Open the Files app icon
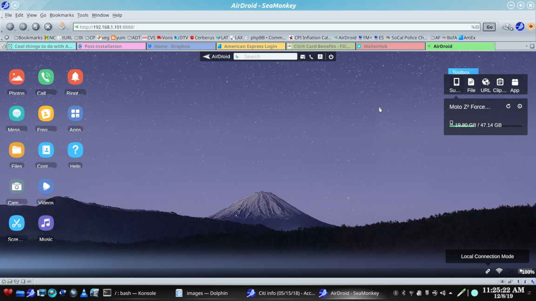This screenshot has height=301, width=536. pos(17,150)
